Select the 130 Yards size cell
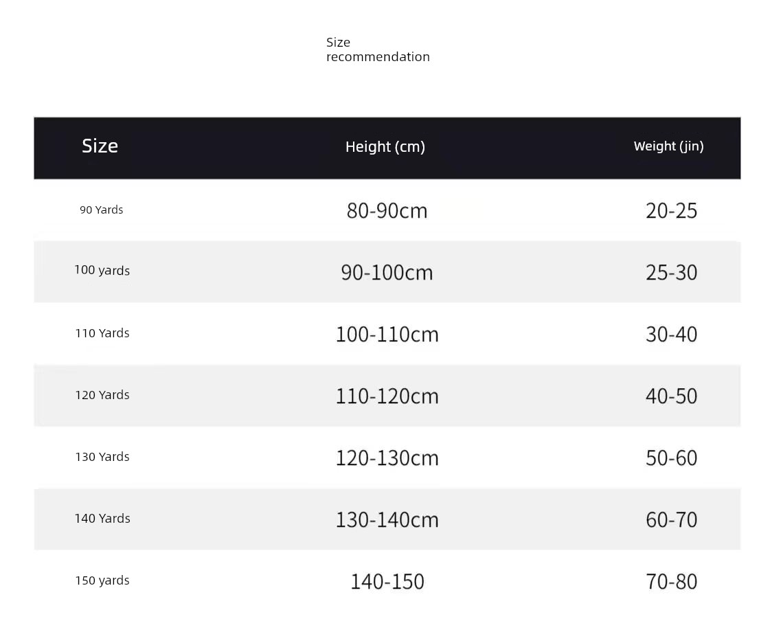Image resolution: width=772 pixels, height=643 pixels. [102, 457]
